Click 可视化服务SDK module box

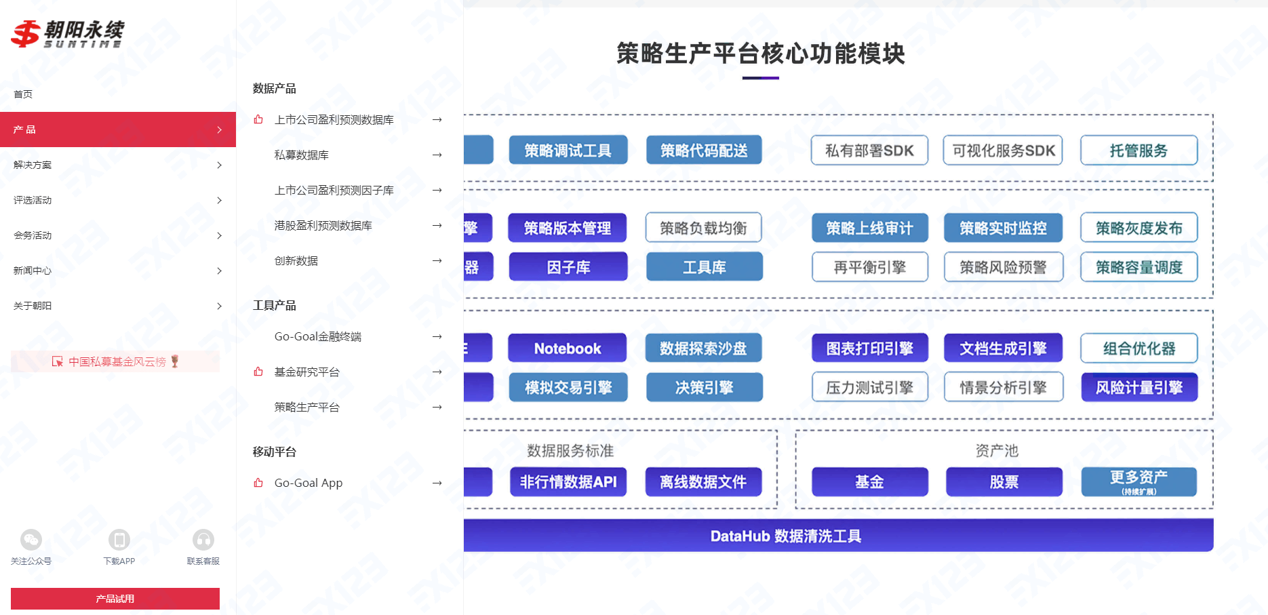coord(1003,150)
